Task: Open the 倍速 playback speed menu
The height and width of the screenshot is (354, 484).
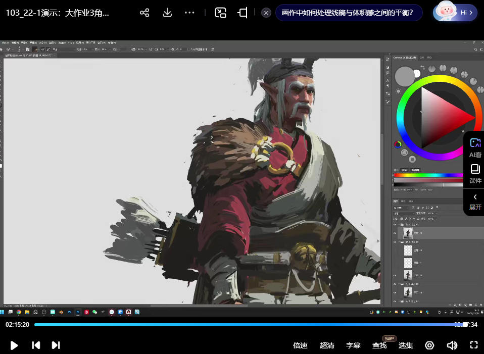Action: click(x=300, y=345)
